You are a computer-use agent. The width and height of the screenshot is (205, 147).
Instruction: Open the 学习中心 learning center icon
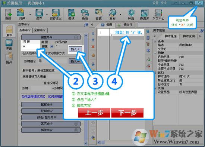click(x=158, y=14)
